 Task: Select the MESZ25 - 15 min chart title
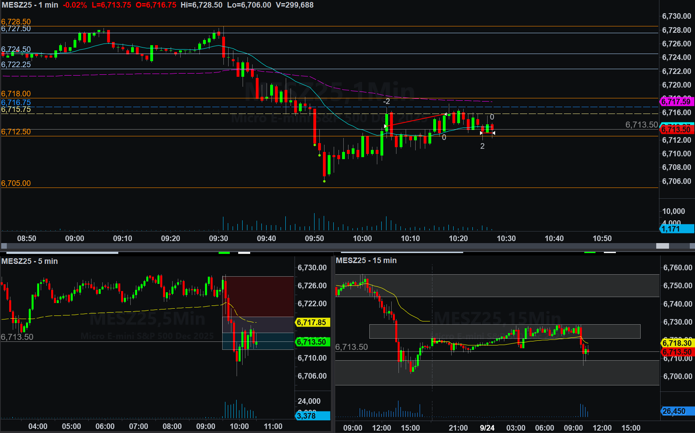(366, 260)
